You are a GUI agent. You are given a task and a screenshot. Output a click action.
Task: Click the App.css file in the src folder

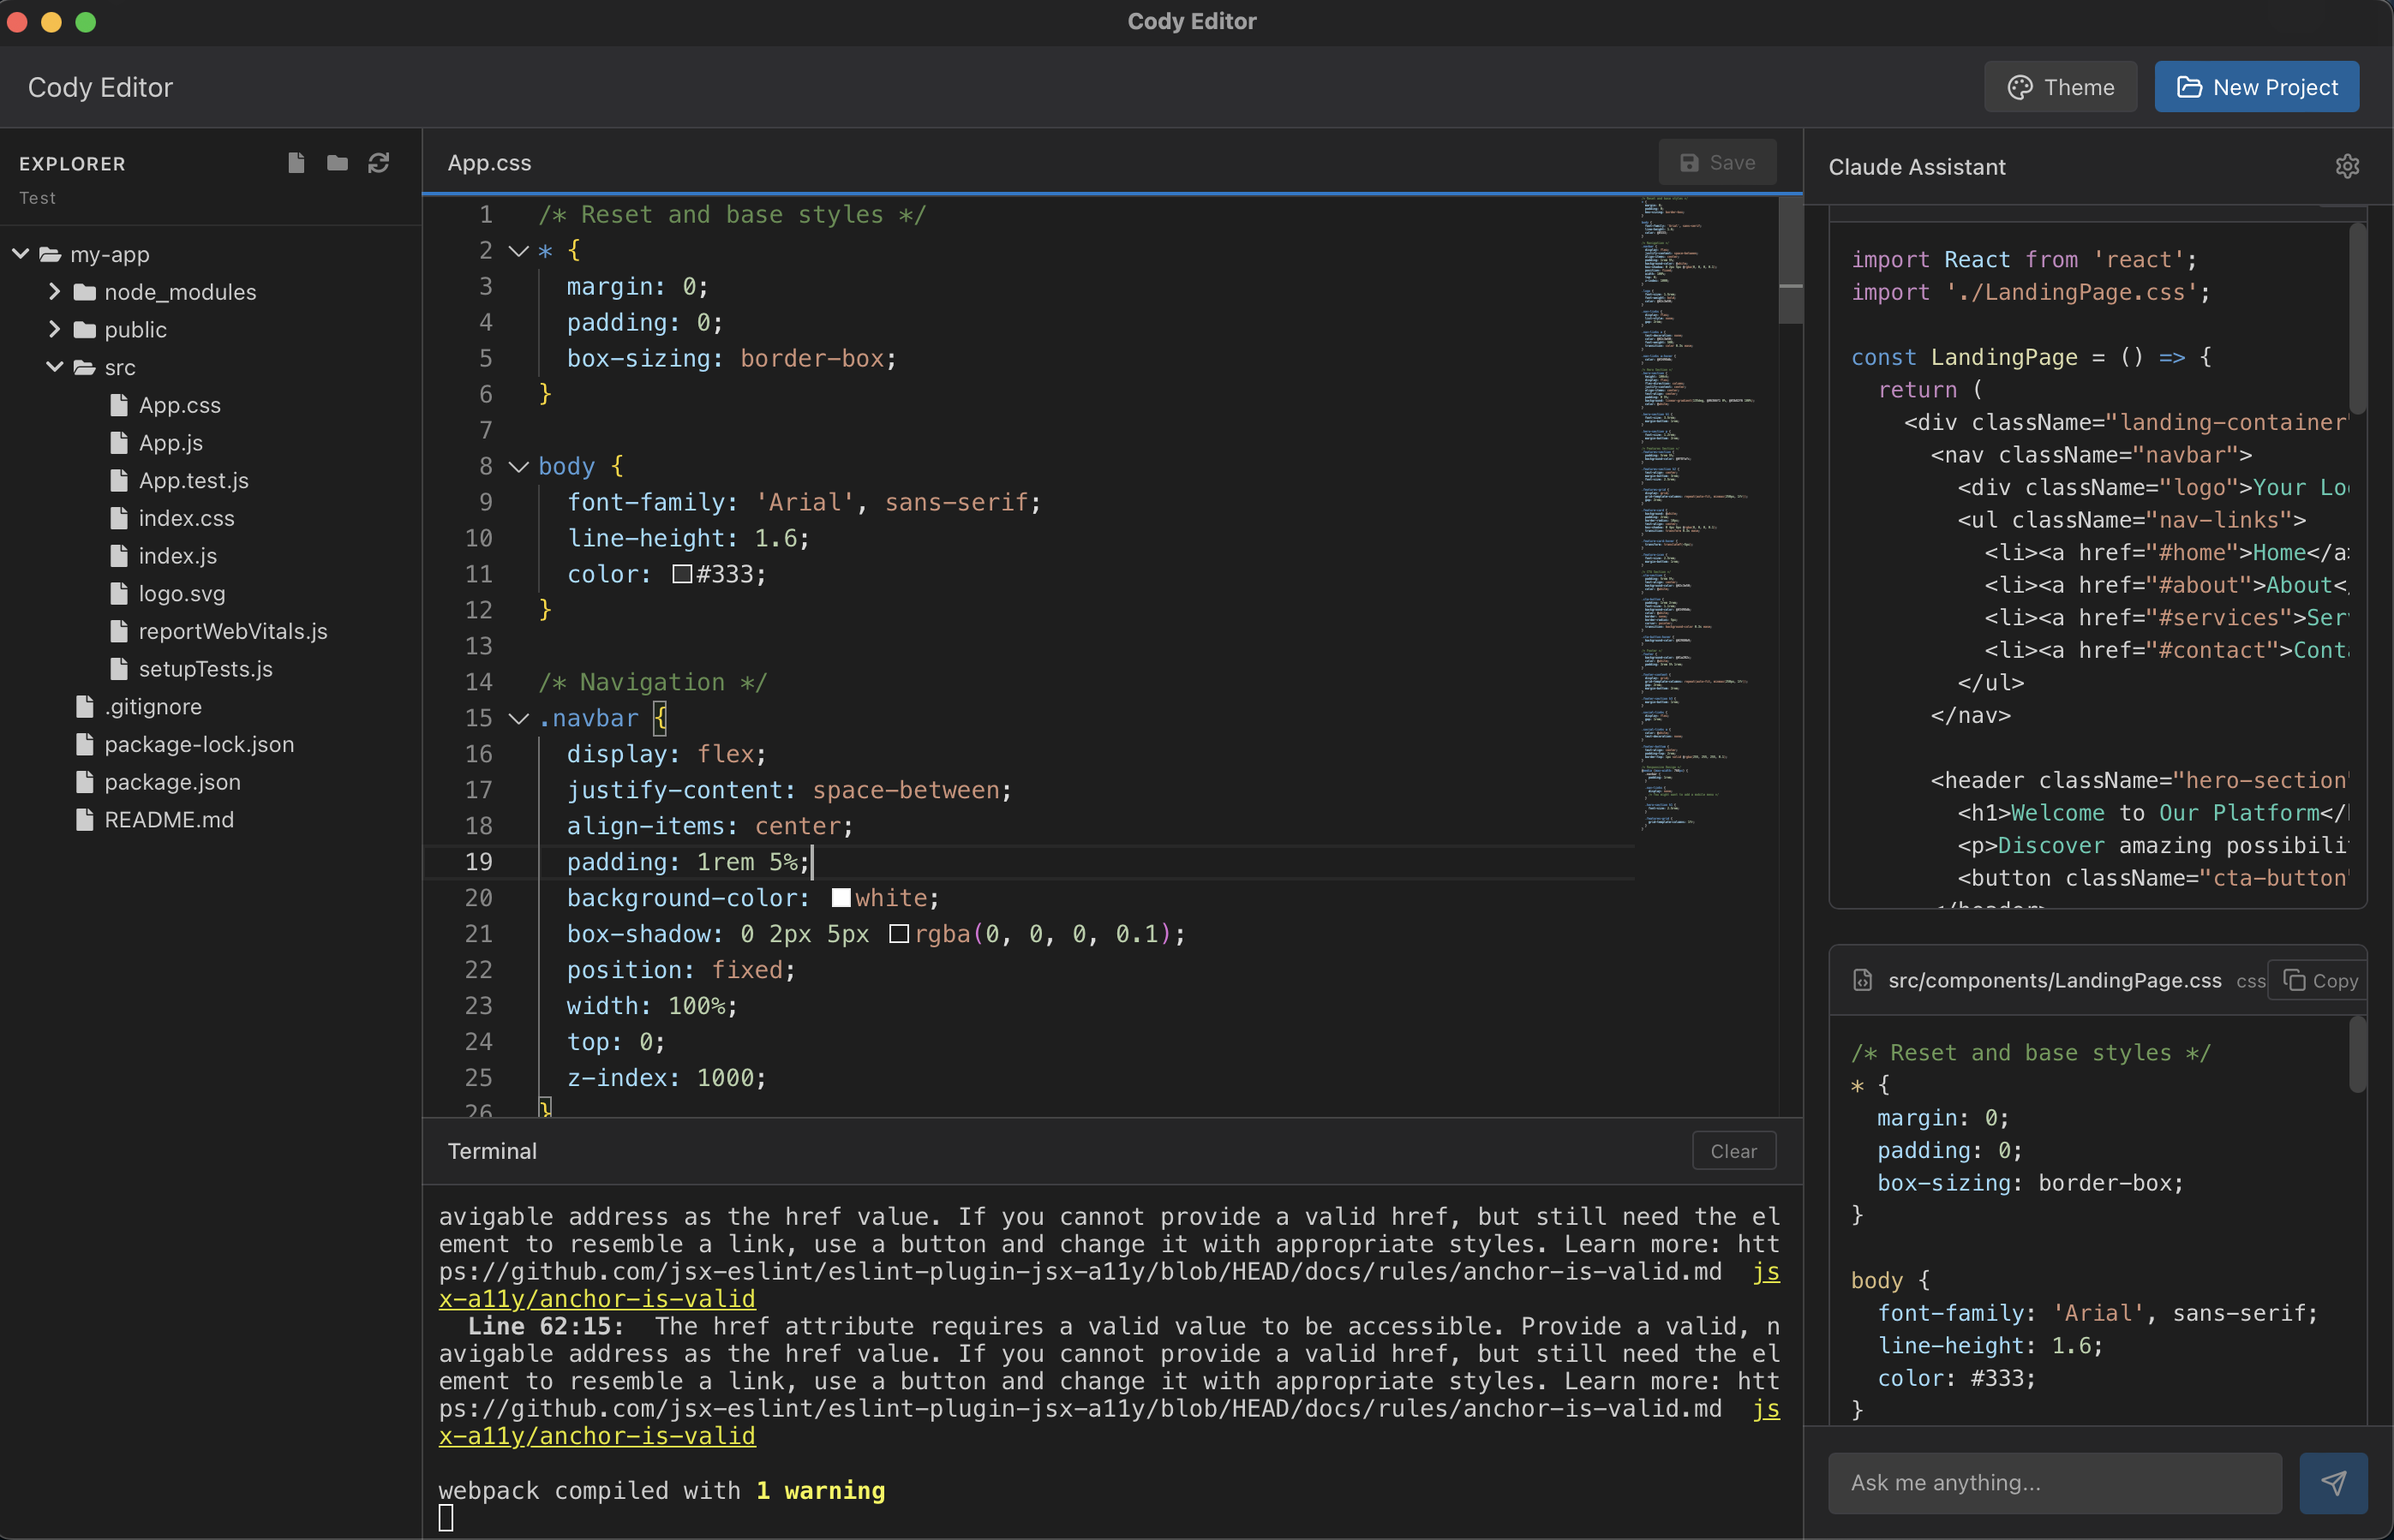coord(179,405)
